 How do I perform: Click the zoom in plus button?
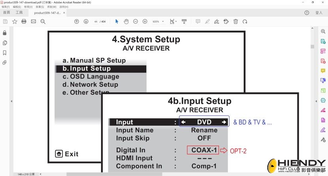pyautogui.click(x=145, y=21)
